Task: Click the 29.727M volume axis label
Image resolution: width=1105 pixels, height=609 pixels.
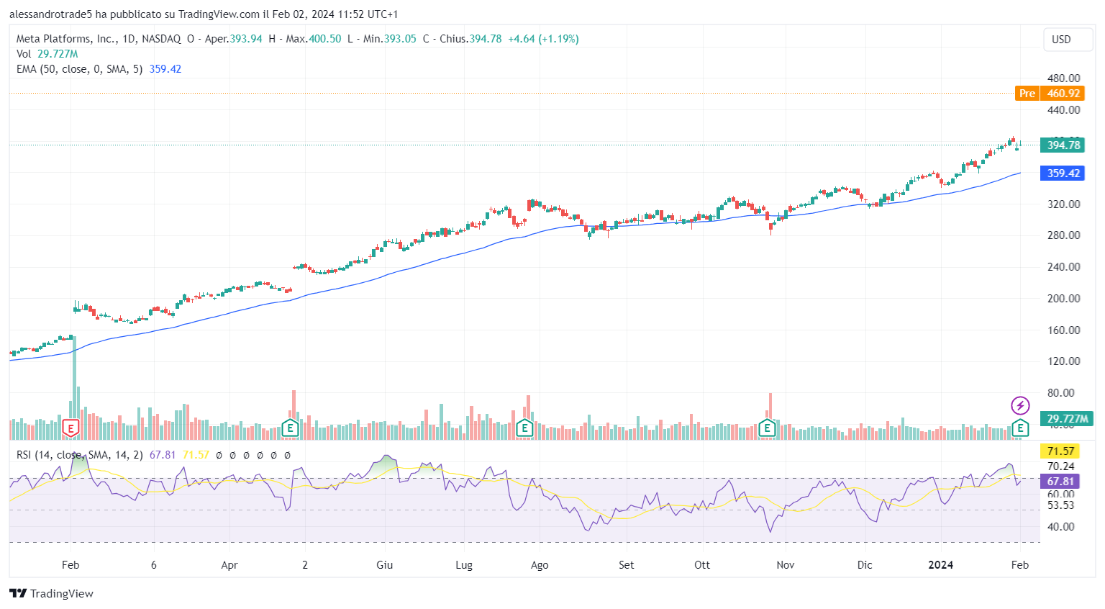Action: [1066, 419]
